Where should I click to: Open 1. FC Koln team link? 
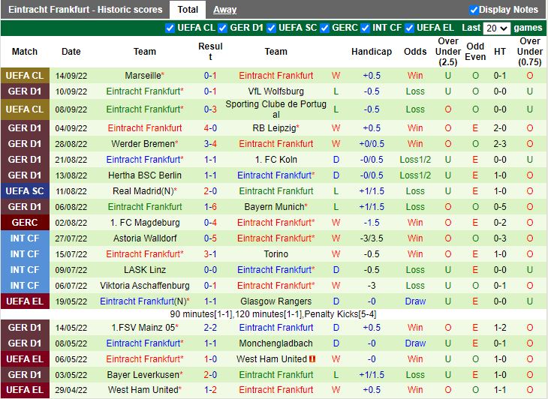[276, 160]
